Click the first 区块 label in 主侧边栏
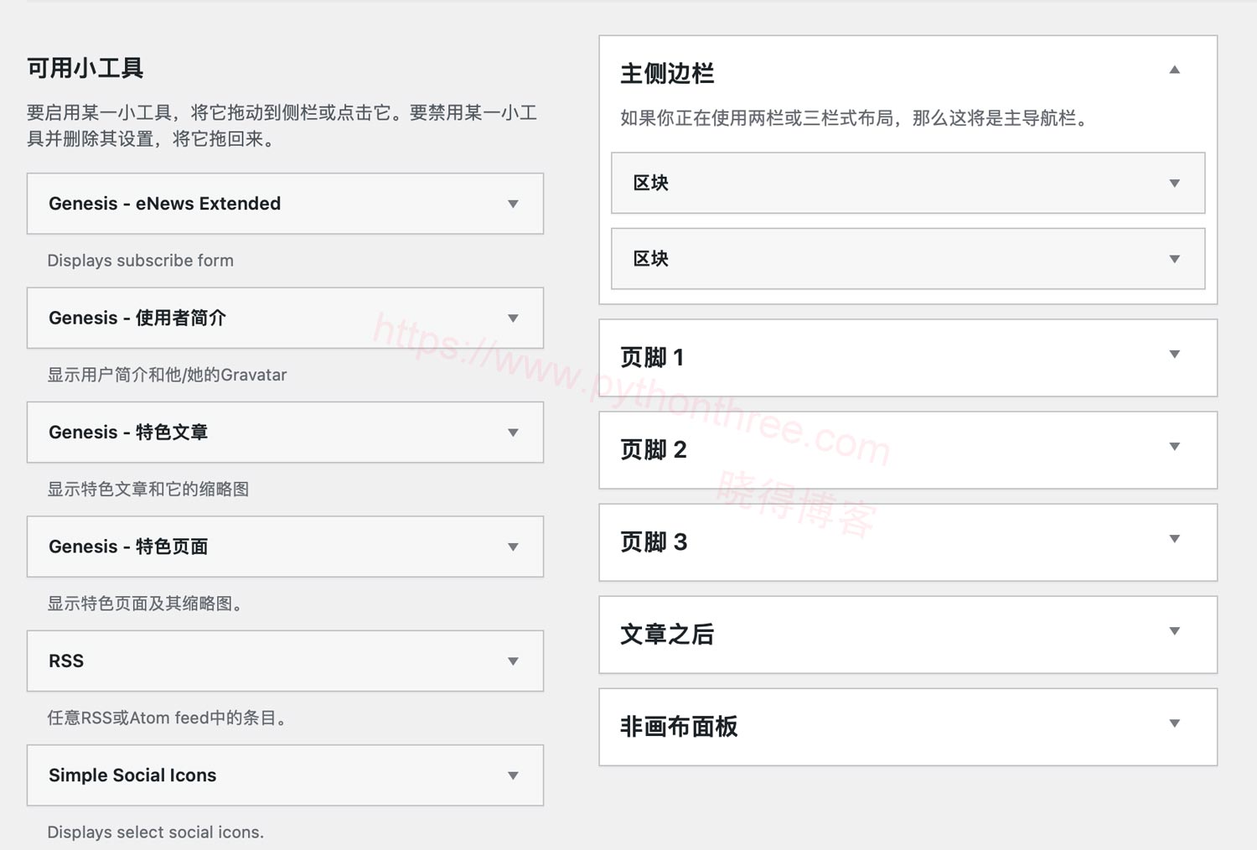The width and height of the screenshot is (1257, 850). tap(651, 183)
